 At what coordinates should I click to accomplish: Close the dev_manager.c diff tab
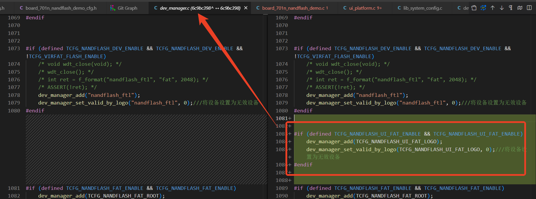(246, 8)
